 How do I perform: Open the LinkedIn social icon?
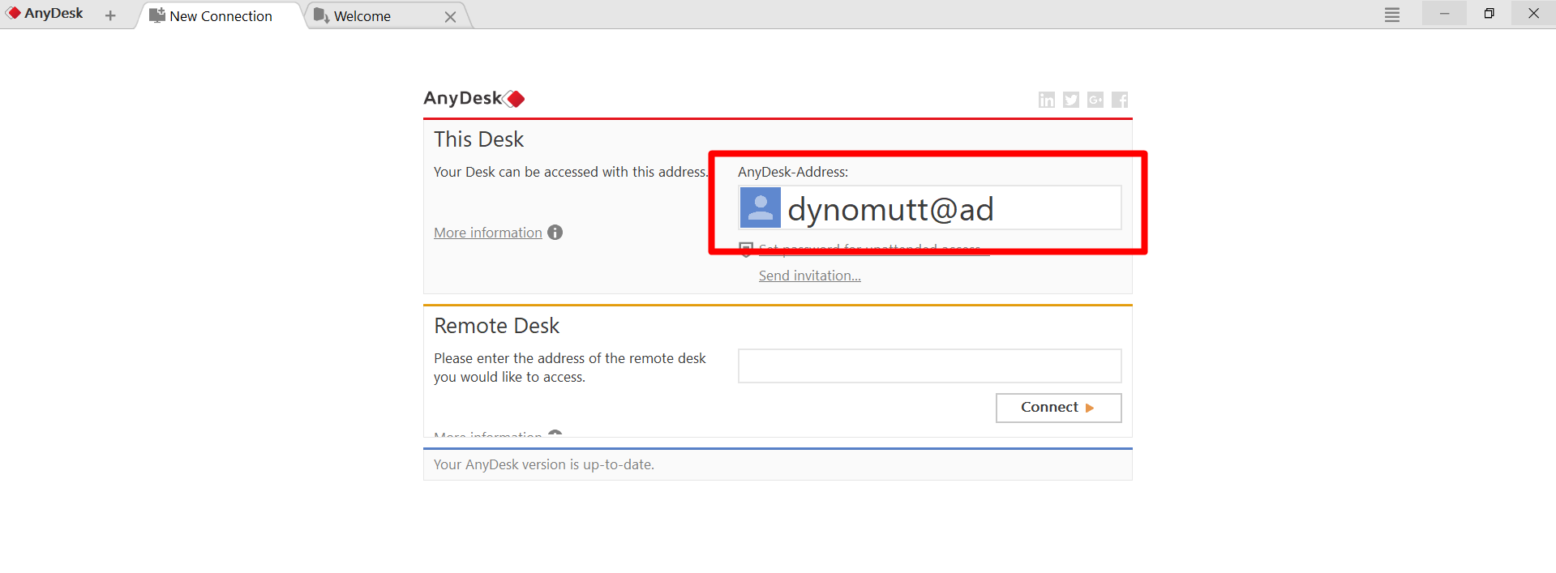[x=1047, y=100]
